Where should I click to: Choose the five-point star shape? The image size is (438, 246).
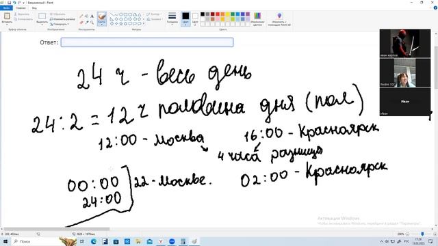[121, 24]
